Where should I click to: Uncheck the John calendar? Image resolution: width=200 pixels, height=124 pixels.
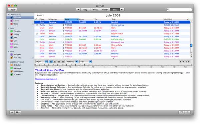coord(11,38)
